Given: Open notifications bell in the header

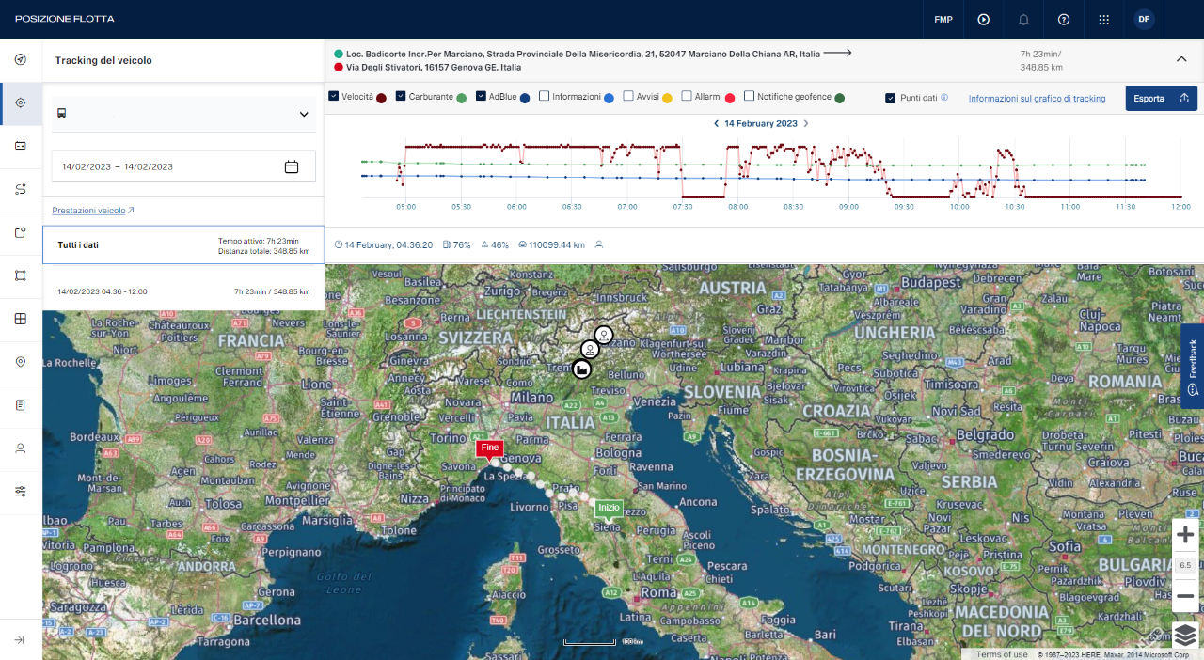Looking at the screenshot, I should coord(1023,19).
